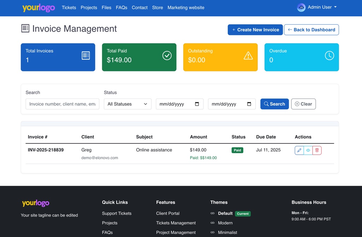Screen dimensions: 362x237
Task: Click the clock icon on Overdue card
Action: 329,55
